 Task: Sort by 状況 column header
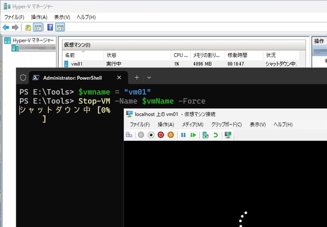click(281, 55)
